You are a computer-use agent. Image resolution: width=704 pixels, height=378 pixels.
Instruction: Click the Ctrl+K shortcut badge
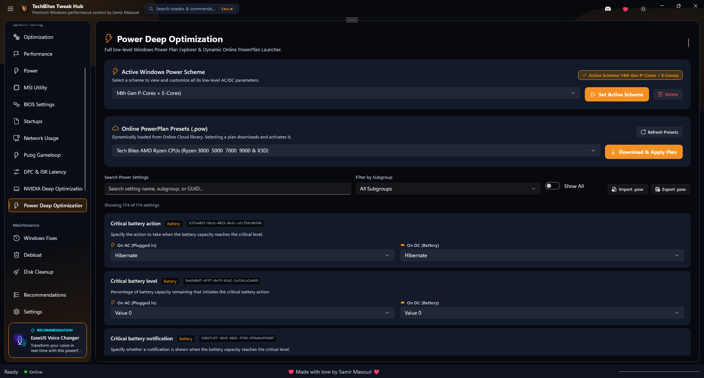227,9
